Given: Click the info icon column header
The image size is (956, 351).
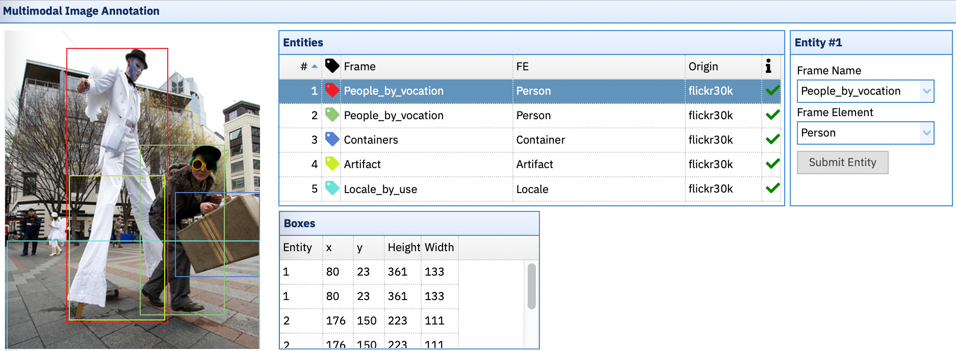Looking at the screenshot, I should [x=768, y=66].
